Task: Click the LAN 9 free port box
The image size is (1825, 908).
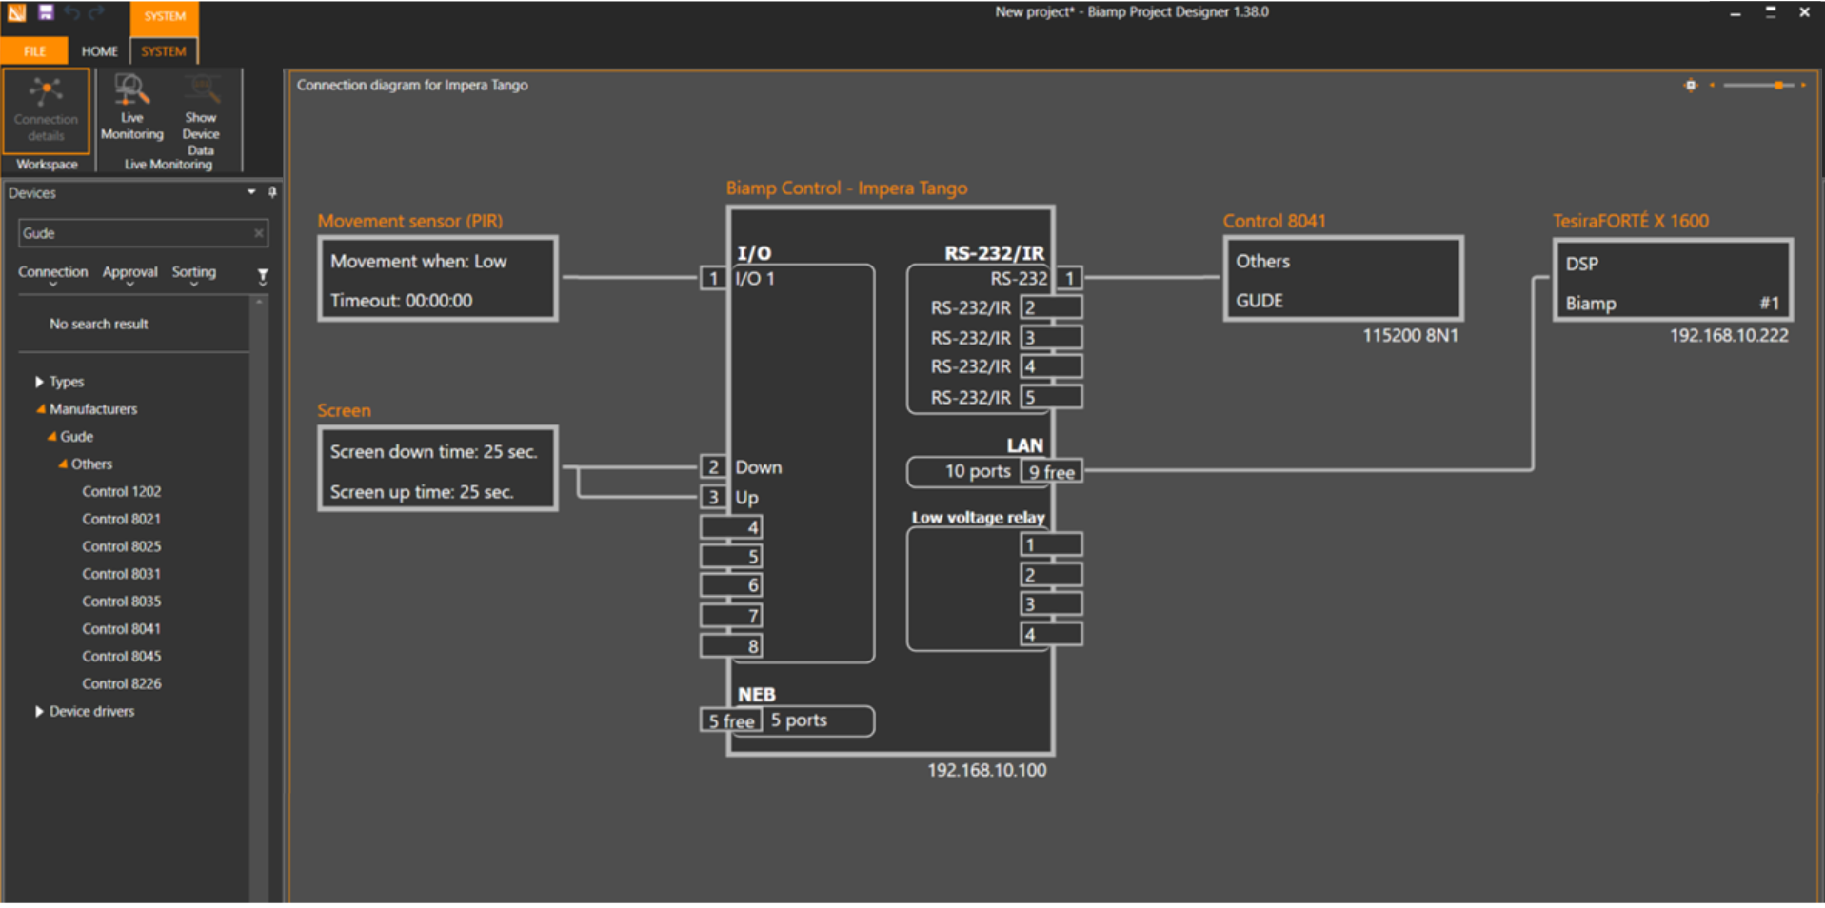Action: click(x=1051, y=471)
